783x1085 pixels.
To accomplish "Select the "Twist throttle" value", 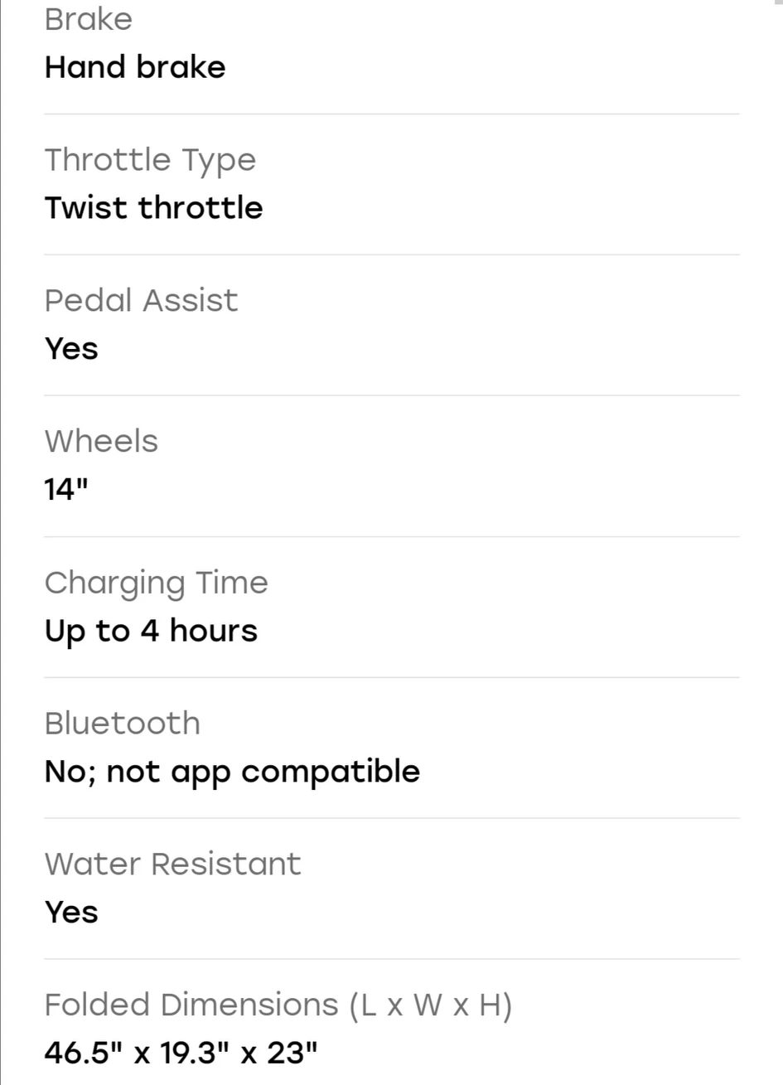I will point(153,207).
